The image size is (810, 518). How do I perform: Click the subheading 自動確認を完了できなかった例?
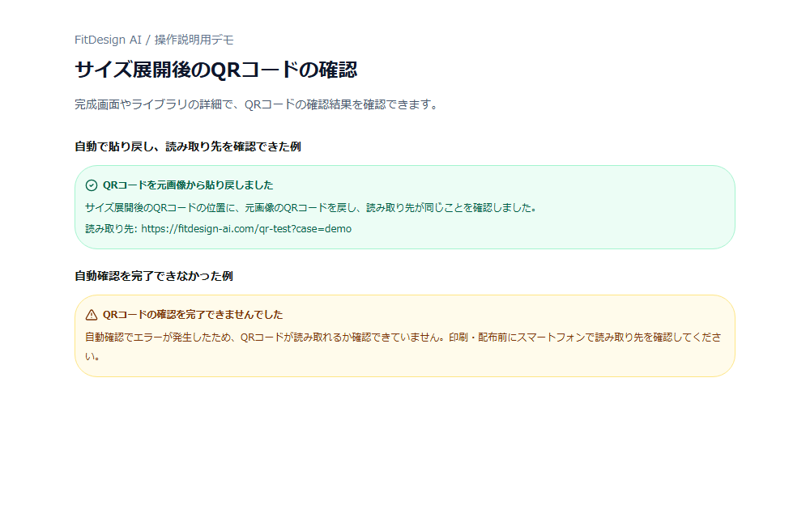click(154, 276)
